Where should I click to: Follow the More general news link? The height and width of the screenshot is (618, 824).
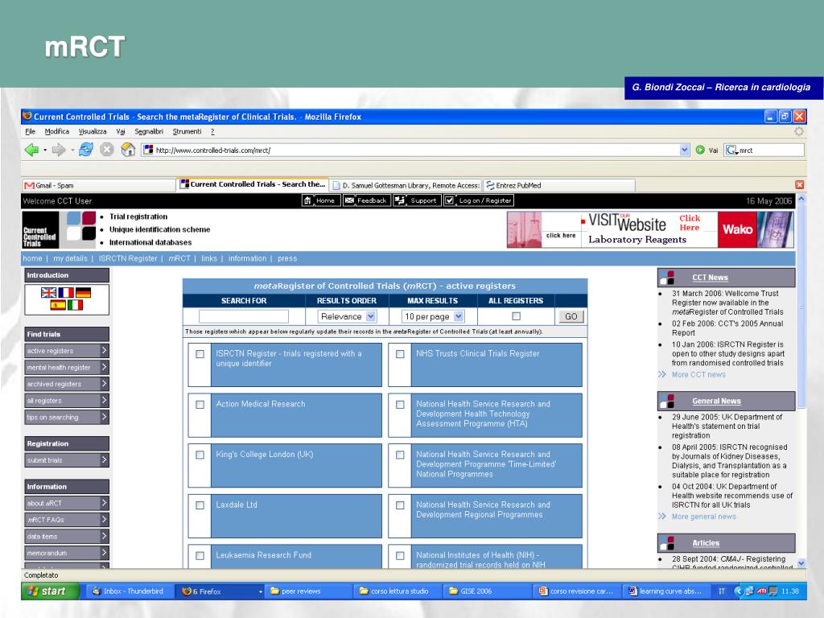[x=703, y=517]
